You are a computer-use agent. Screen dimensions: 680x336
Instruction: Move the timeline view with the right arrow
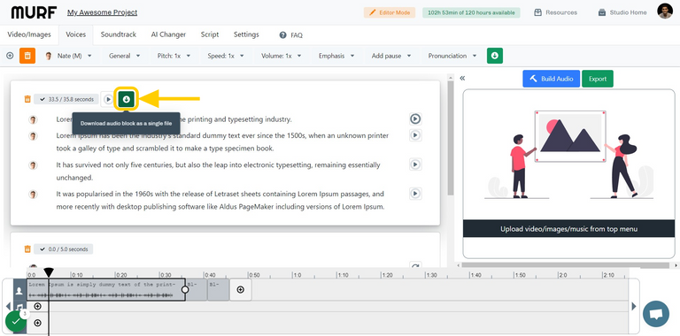(634, 306)
